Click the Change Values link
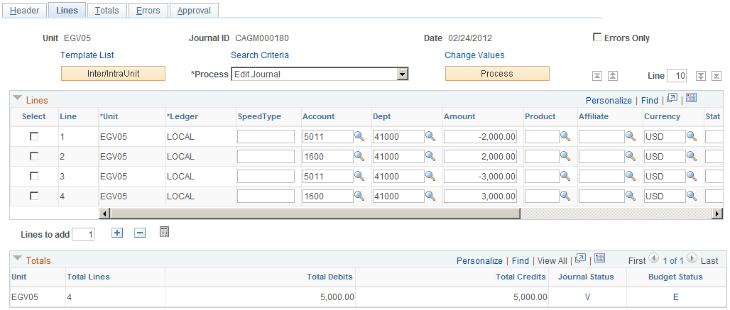Viewport: 730px width, 310px height. click(x=474, y=55)
